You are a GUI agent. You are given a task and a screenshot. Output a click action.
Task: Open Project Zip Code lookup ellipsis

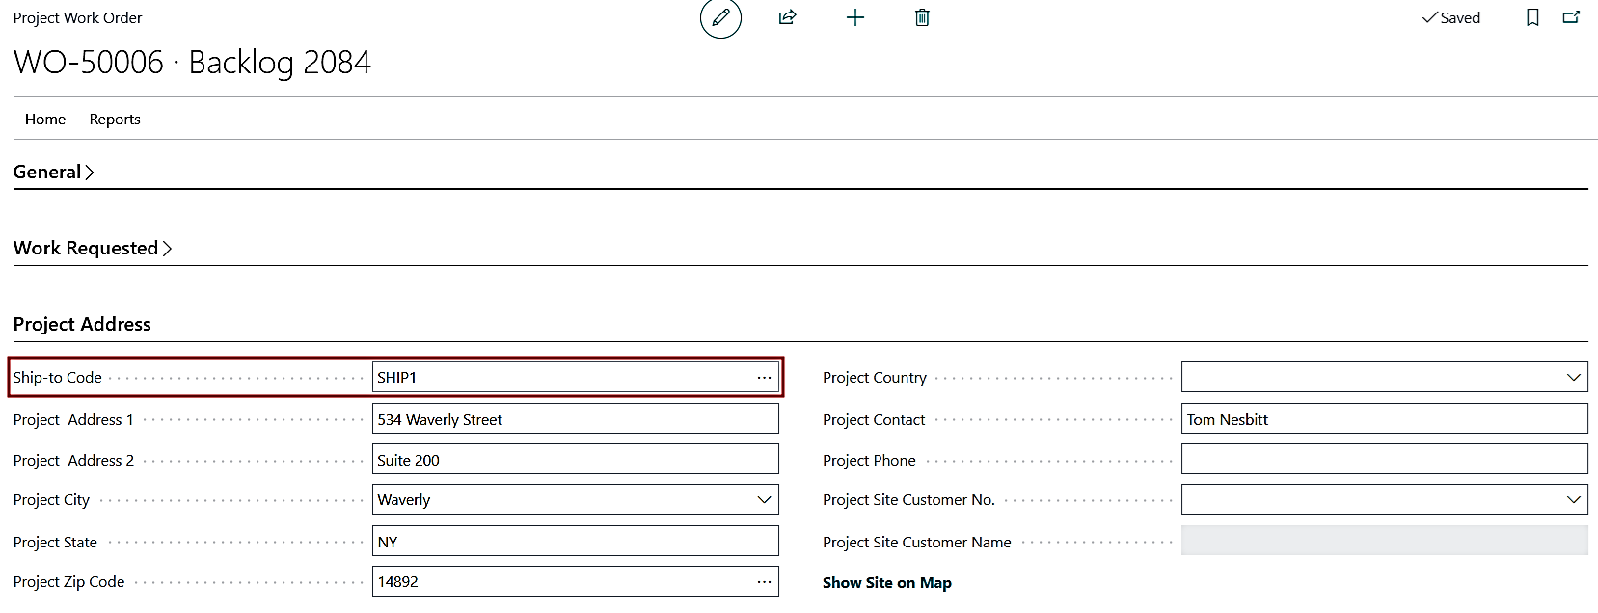coord(764,582)
